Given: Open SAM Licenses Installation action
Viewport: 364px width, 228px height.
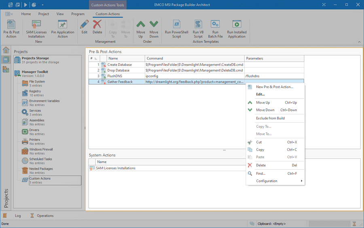Looking at the screenshot, I should (36, 29).
